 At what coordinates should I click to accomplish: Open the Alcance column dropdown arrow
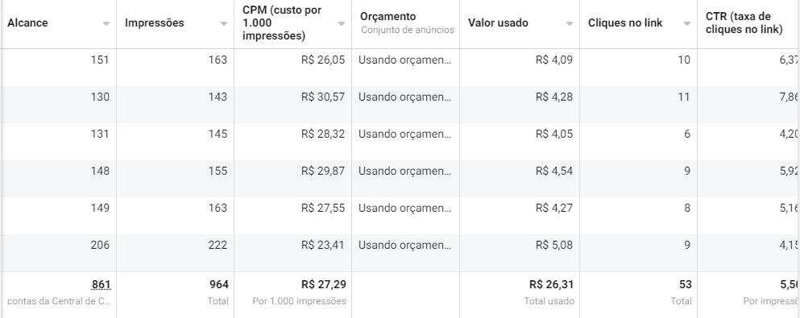(106, 23)
